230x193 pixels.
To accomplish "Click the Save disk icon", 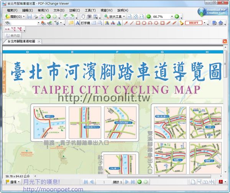I will click(30, 17).
